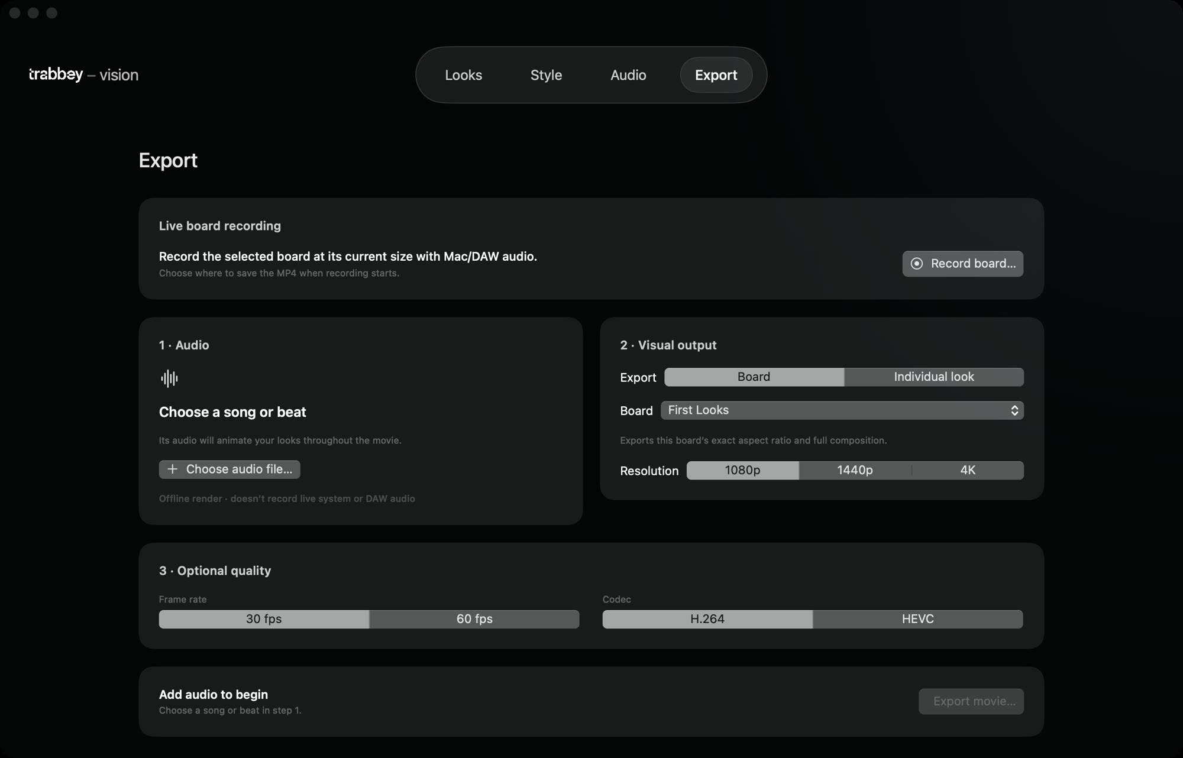This screenshot has height=758, width=1183.
Task: Click the Codec label
Action: [616, 600]
